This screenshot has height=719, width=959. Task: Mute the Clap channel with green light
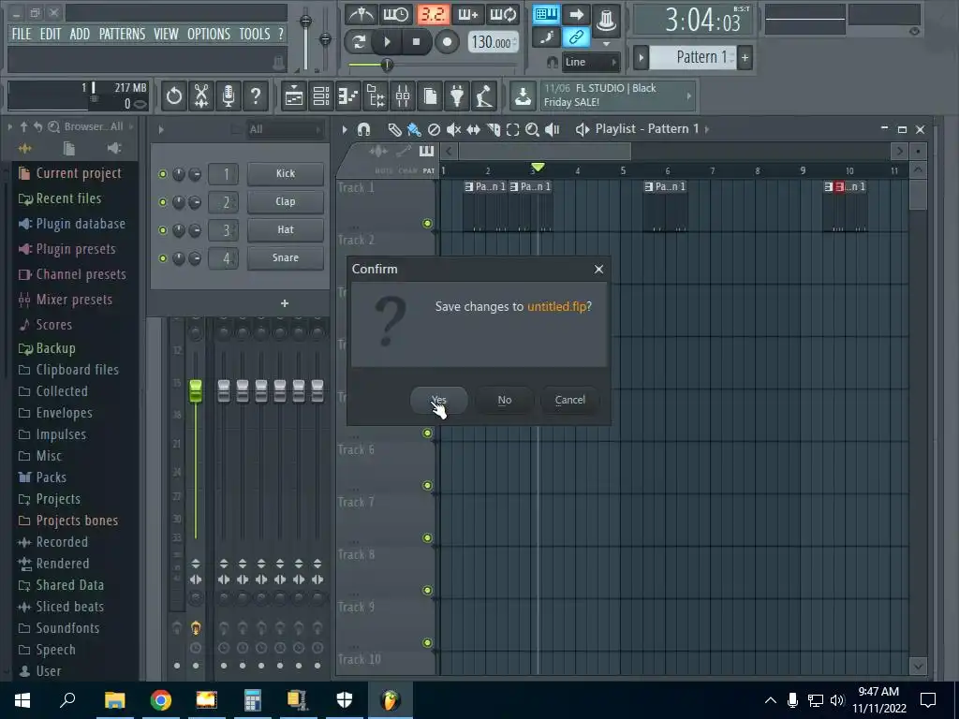[163, 202]
